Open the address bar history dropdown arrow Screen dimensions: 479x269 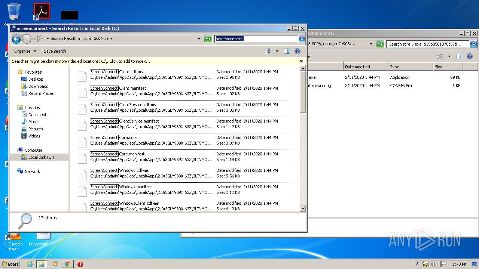(199, 38)
